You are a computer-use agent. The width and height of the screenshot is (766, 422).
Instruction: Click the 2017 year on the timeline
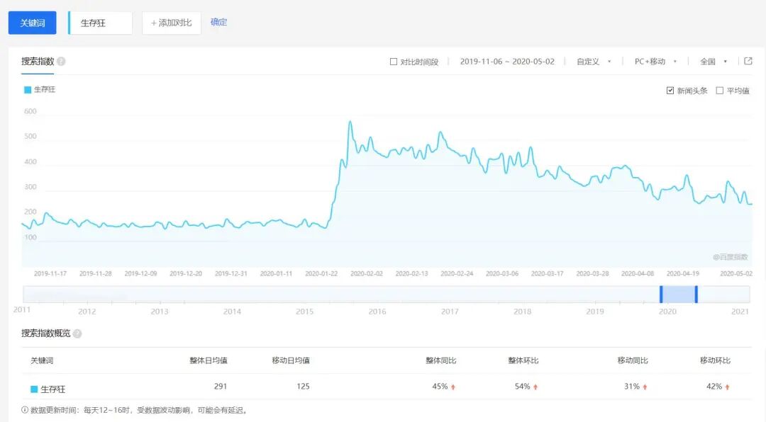pyautogui.click(x=450, y=312)
